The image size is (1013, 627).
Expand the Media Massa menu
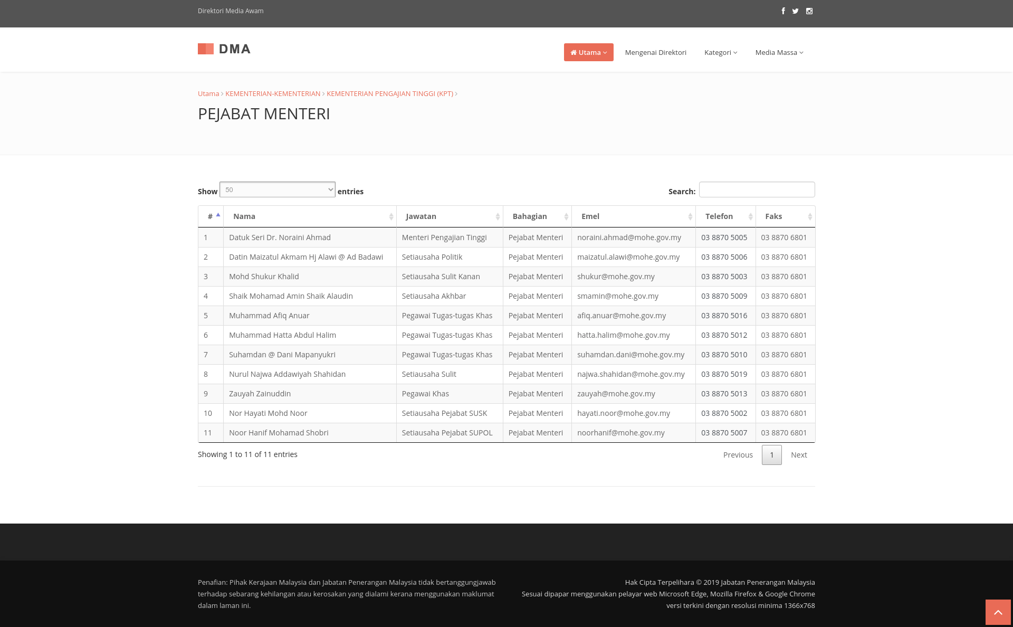pos(779,52)
